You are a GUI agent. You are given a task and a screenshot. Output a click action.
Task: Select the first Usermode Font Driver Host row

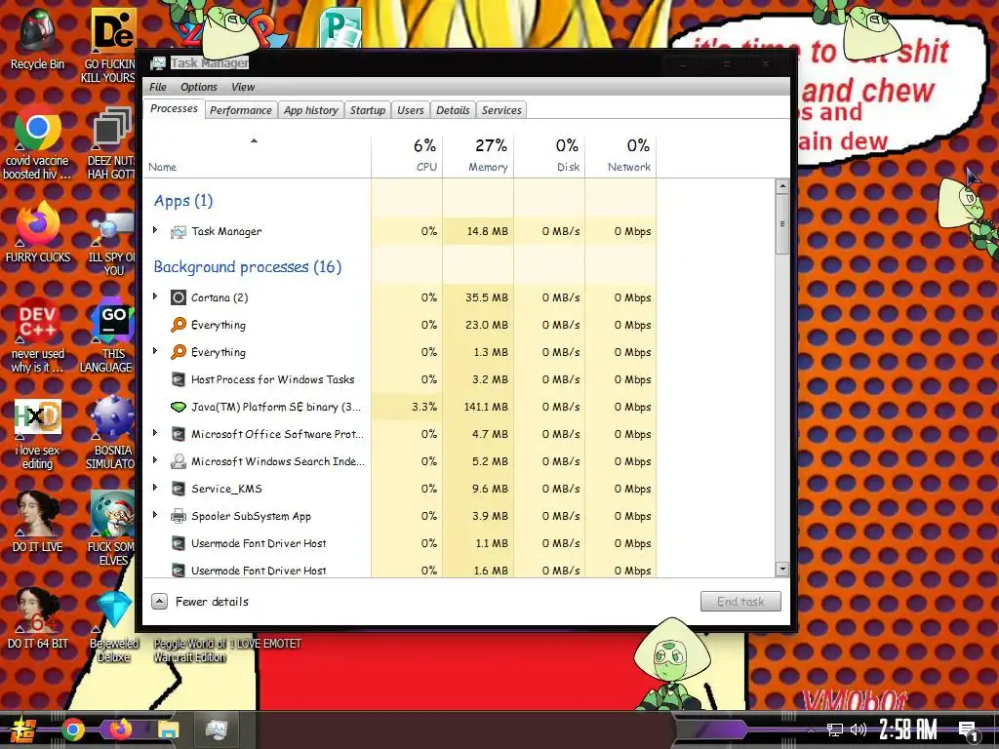tap(400, 543)
